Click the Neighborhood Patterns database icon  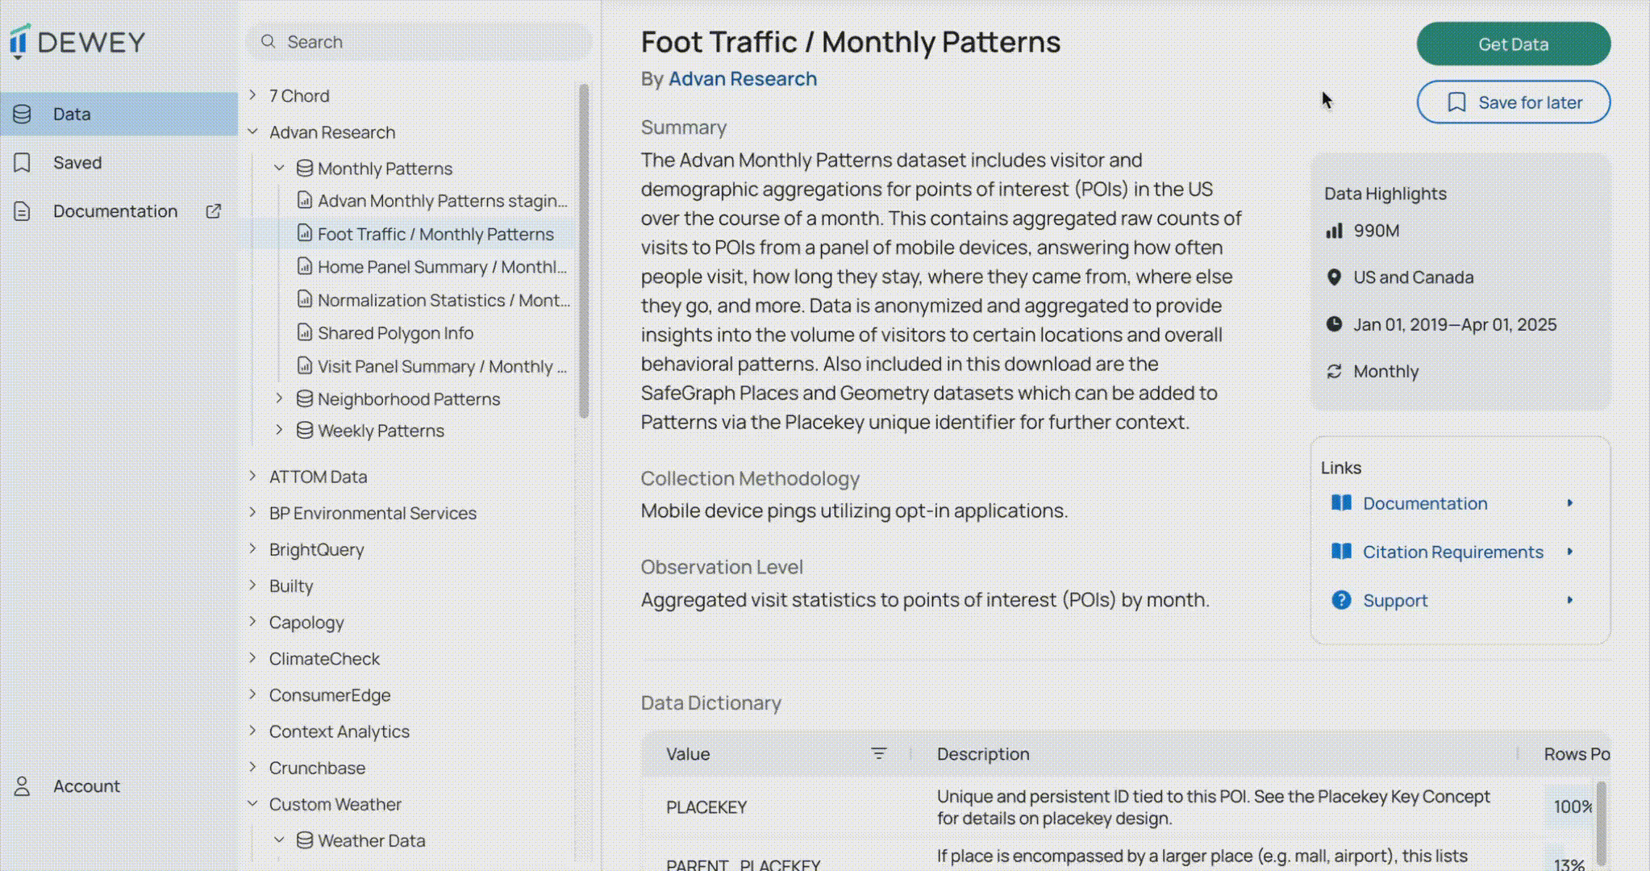pyautogui.click(x=305, y=398)
